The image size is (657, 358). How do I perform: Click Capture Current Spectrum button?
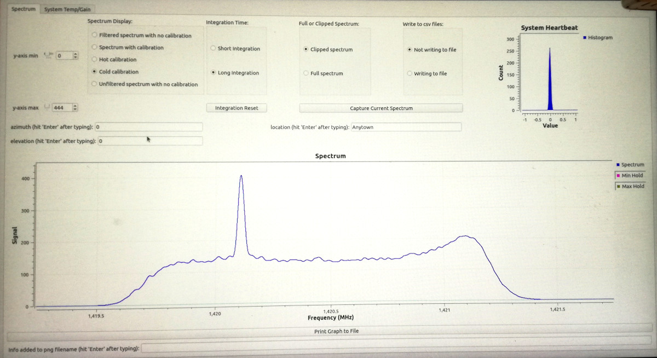[x=381, y=108]
